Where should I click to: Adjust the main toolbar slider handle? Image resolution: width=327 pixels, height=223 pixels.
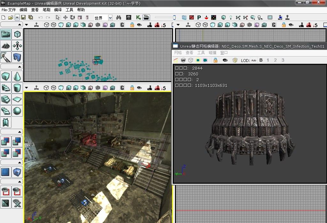174,18
